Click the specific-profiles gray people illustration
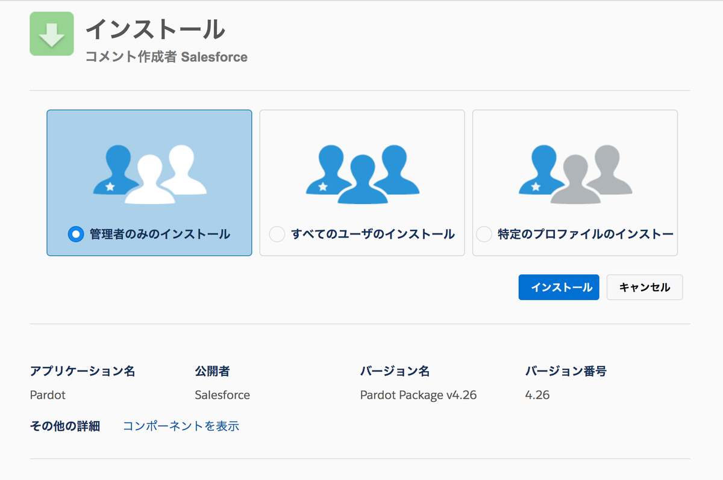 tap(575, 174)
